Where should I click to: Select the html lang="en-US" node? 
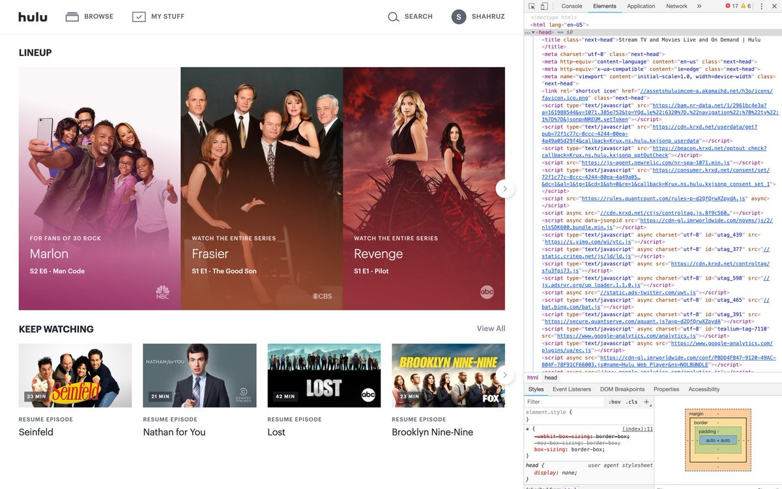(560, 25)
